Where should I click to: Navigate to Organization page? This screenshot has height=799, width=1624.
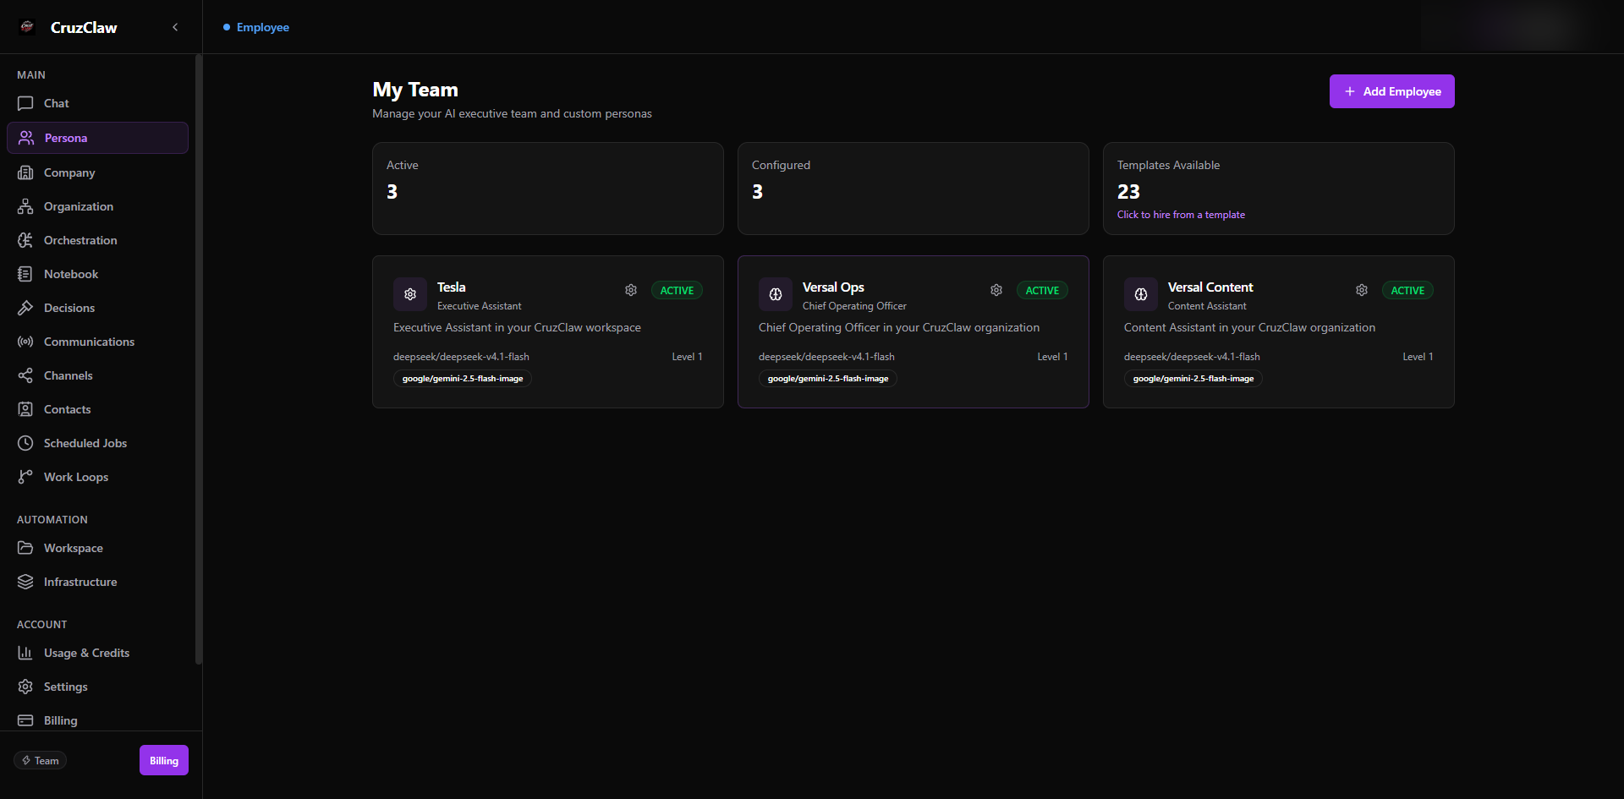pyautogui.click(x=97, y=206)
